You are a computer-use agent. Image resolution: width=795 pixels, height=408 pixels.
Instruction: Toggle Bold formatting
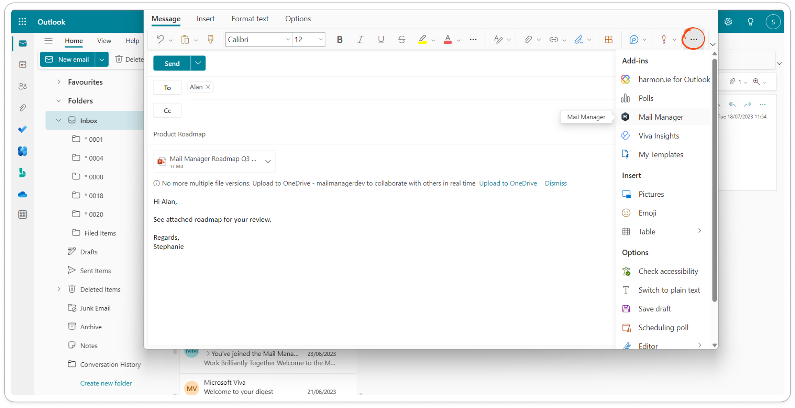(340, 39)
